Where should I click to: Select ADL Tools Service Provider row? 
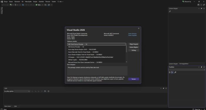coord(97,44)
